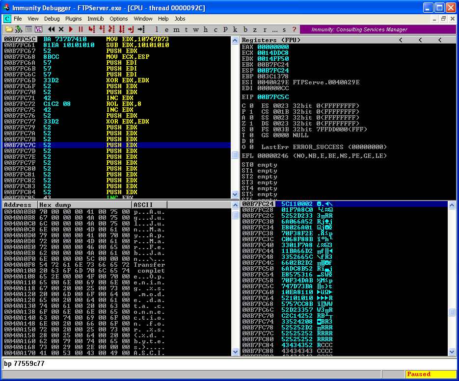Click the Python commands runner icon
Image resolution: width=459 pixels, height=381 pixels.
(x=19, y=29)
